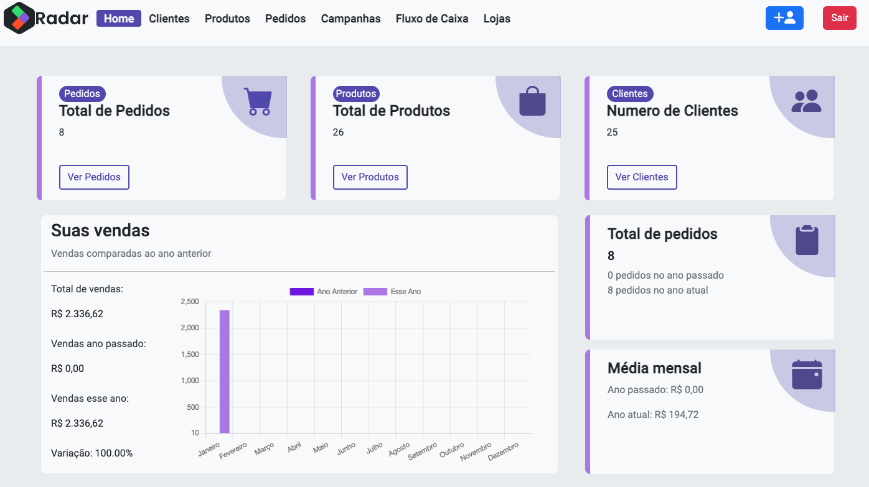Screen dimensions: 869x487
Task: Select the Clientes pill badge
Action: pyautogui.click(x=630, y=93)
